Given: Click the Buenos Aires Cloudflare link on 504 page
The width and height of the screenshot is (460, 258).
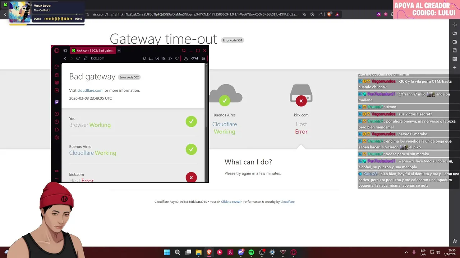Looking at the screenshot, I should [x=225, y=124].
